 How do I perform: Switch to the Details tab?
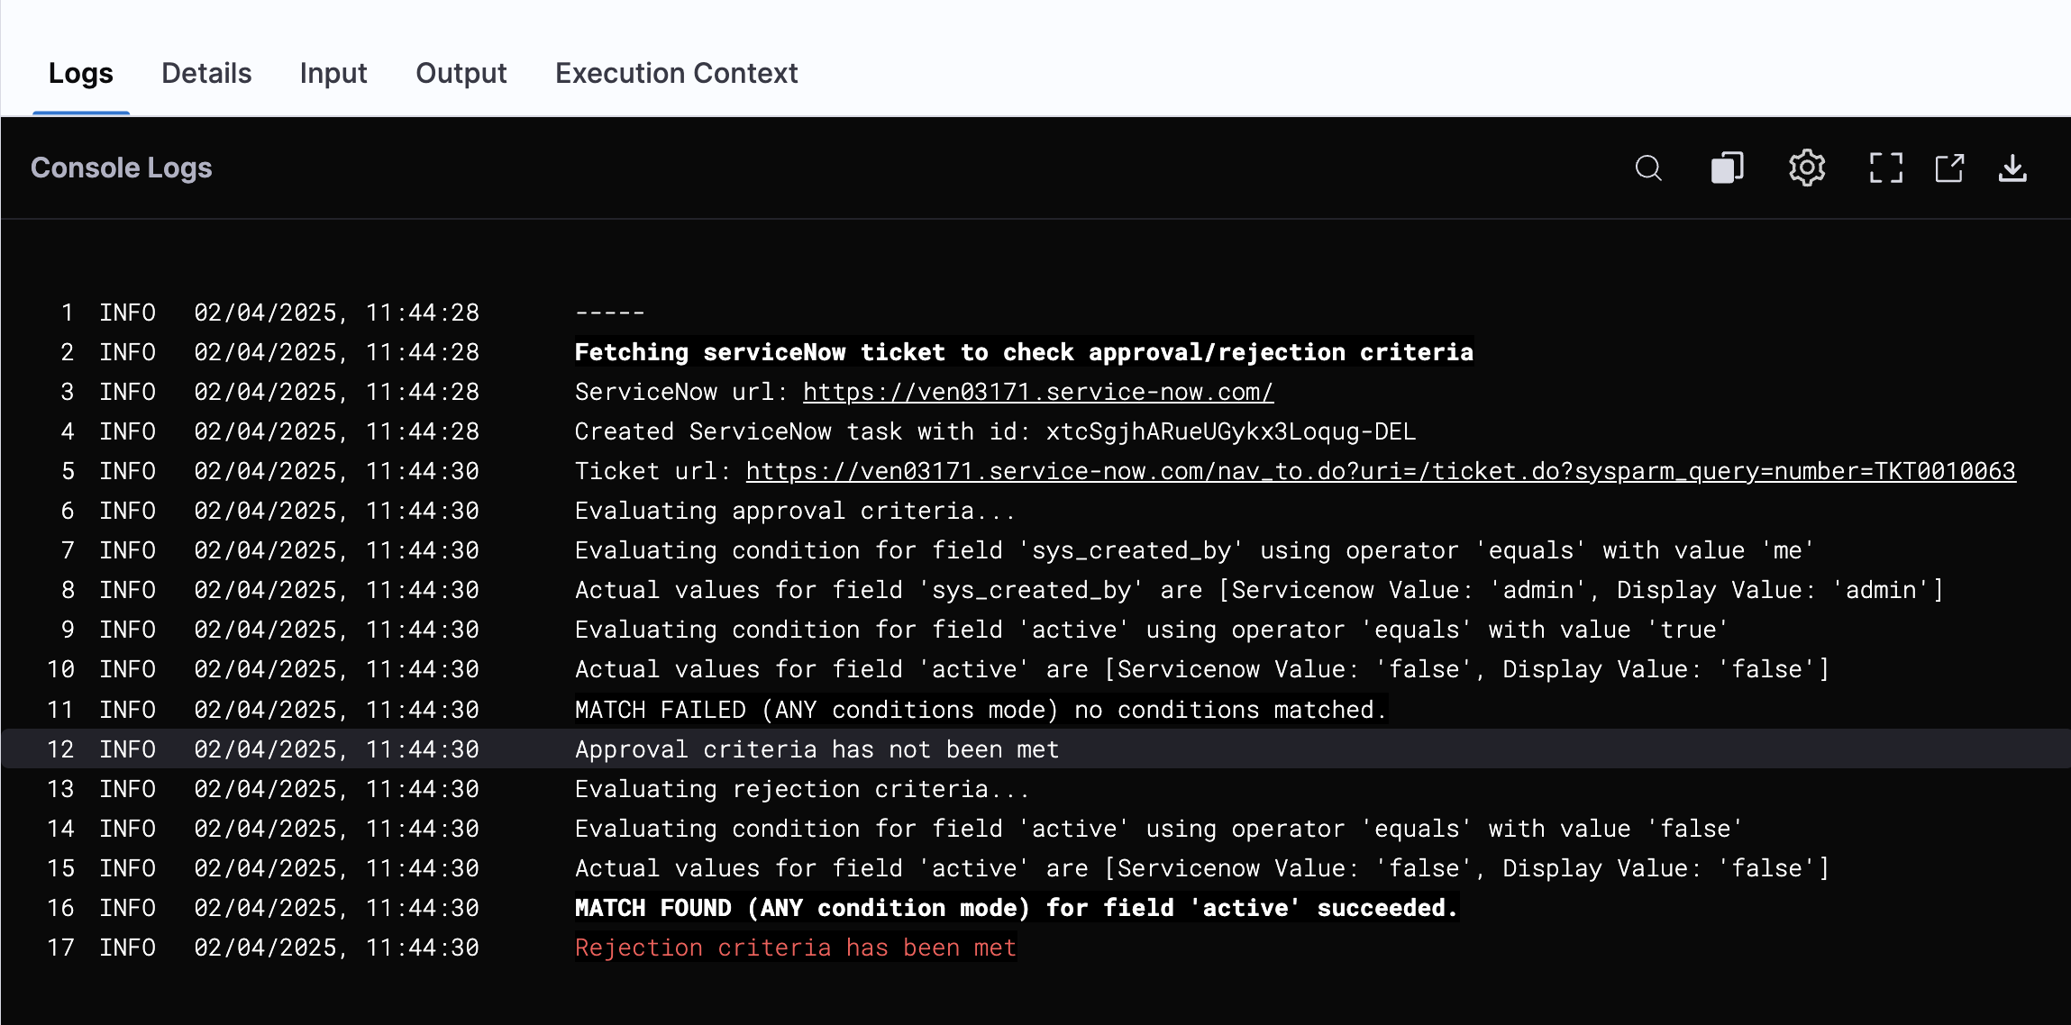click(x=206, y=73)
